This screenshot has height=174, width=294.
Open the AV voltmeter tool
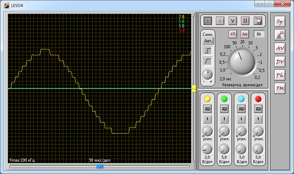[280, 48]
